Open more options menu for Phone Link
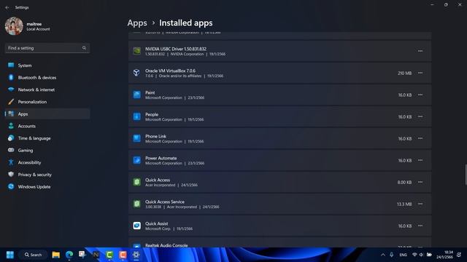The height and width of the screenshot is (262, 467). [420, 138]
